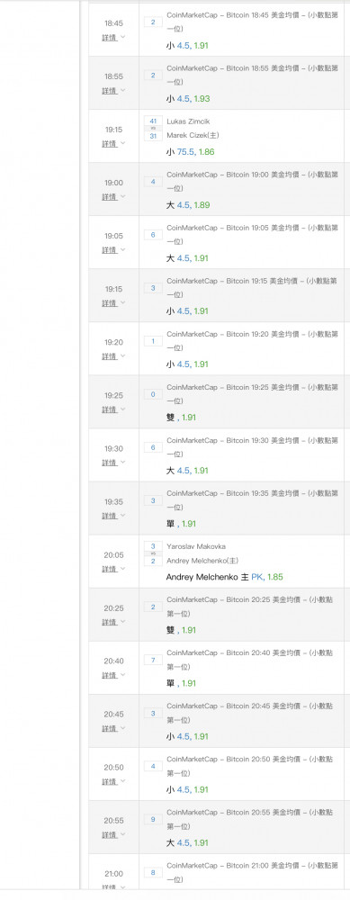
Task: Click 單, 1.91 in the 19:35 row
Action: (181, 524)
